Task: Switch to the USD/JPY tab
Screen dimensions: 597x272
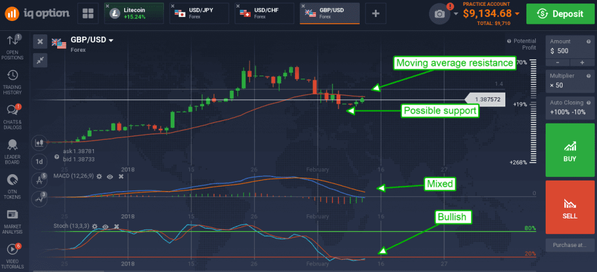Action: point(199,14)
